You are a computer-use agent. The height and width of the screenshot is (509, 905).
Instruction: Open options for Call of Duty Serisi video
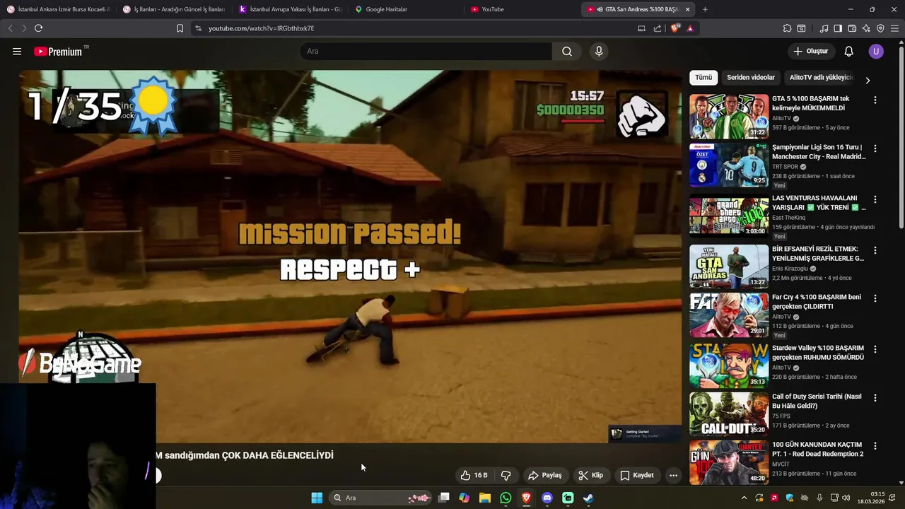click(x=875, y=398)
